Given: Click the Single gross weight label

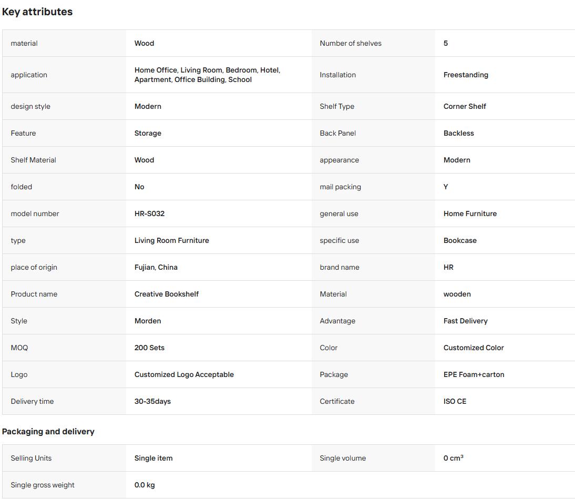Looking at the screenshot, I should pyautogui.click(x=43, y=485).
